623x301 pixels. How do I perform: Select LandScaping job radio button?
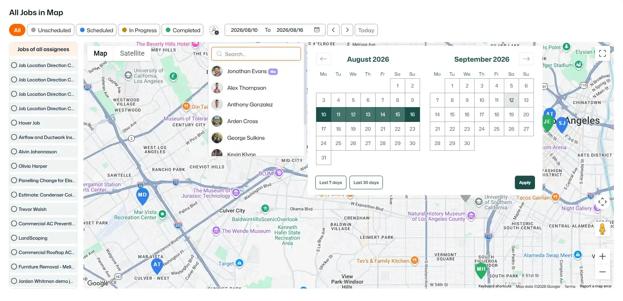pyautogui.click(x=14, y=238)
